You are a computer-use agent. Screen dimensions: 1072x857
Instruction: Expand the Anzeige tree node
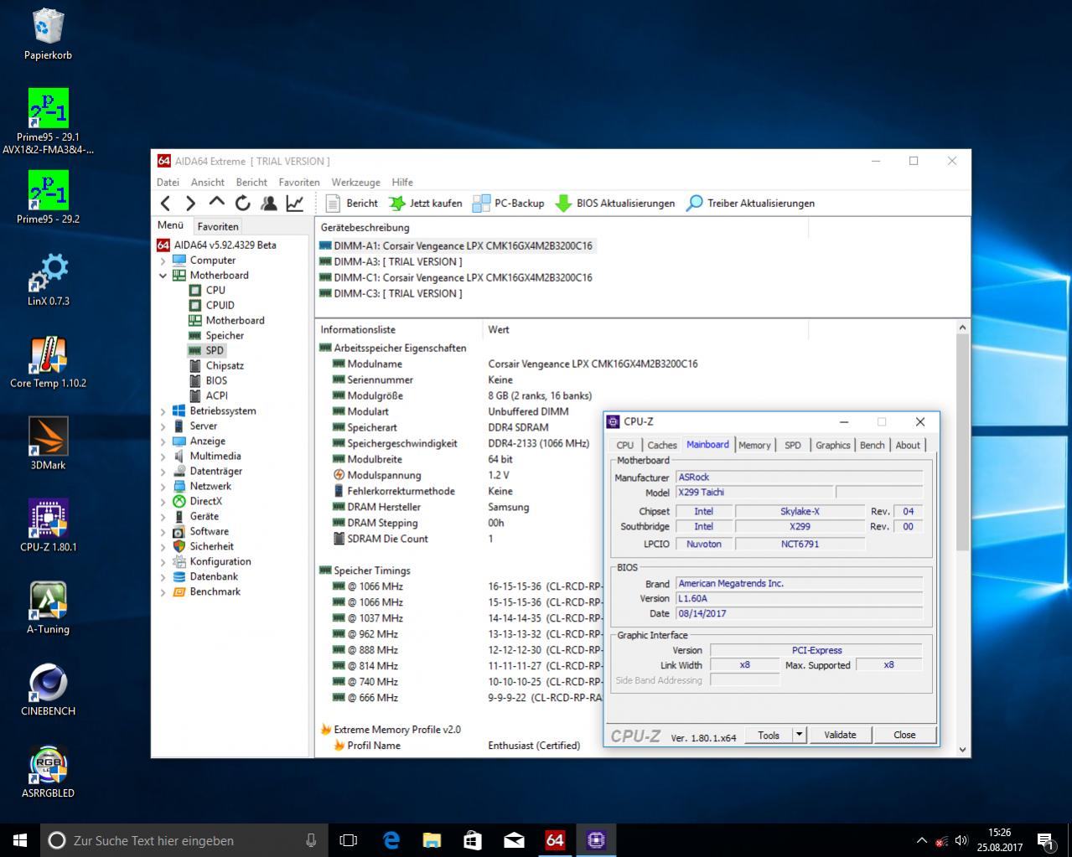click(x=163, y=441)
